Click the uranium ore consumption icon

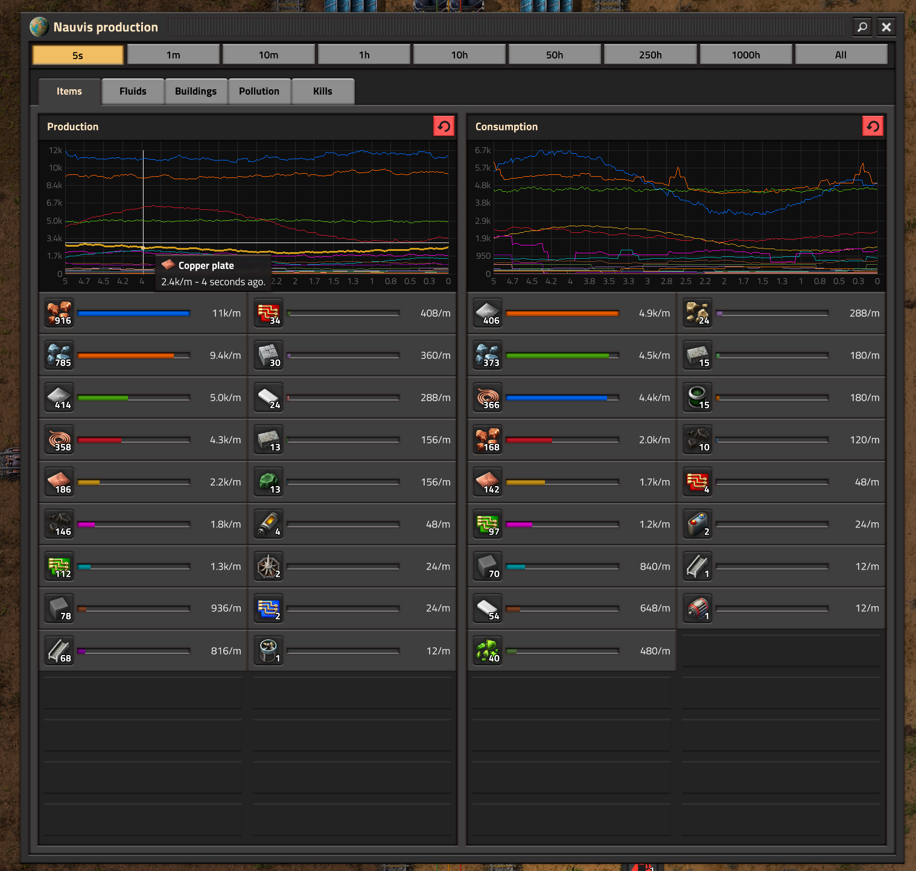tap(488, 651)
